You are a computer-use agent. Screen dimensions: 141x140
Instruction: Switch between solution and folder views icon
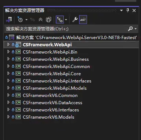click(x=9, y=20)
